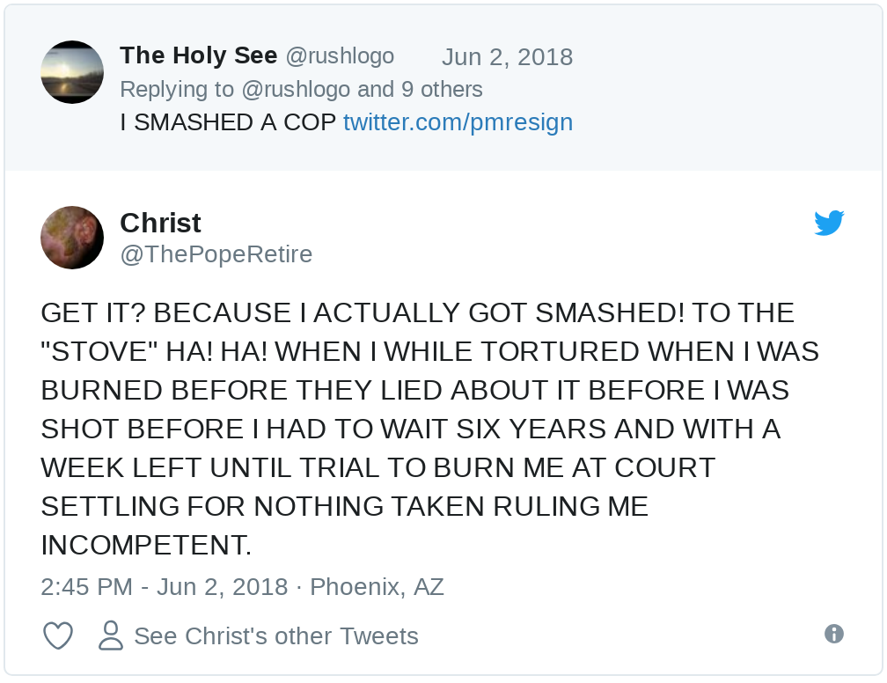Click the word INCOMPETENT in tweet
Viewport: 887px width, 683px height.
point(146,545)
